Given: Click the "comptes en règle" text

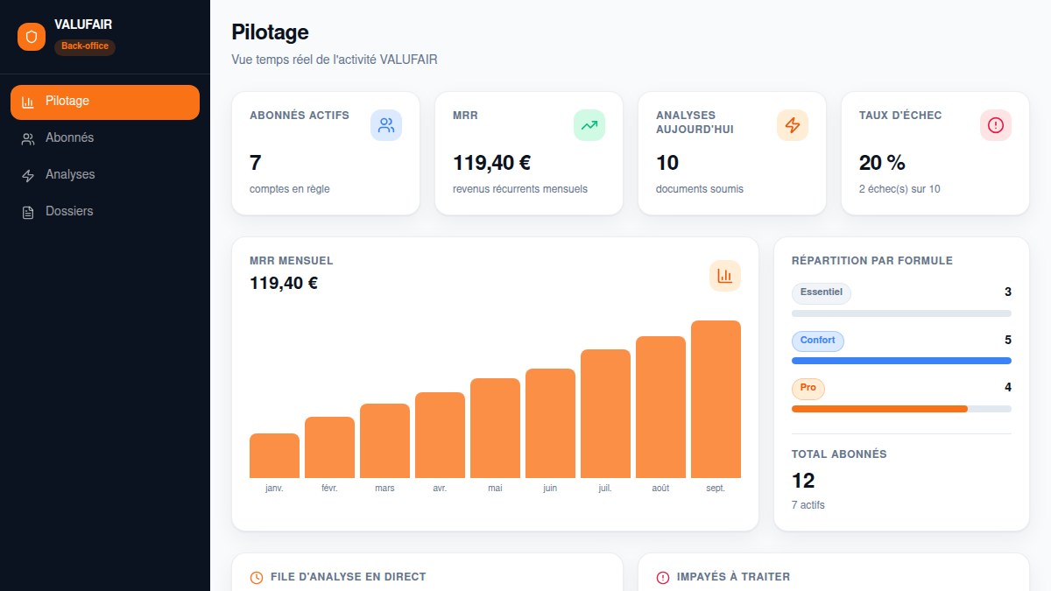Looking at the screenshot, I should coord(290,189).
